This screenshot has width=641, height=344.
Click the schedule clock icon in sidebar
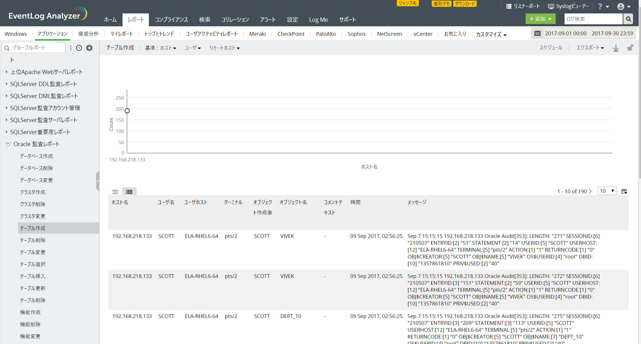79,48
